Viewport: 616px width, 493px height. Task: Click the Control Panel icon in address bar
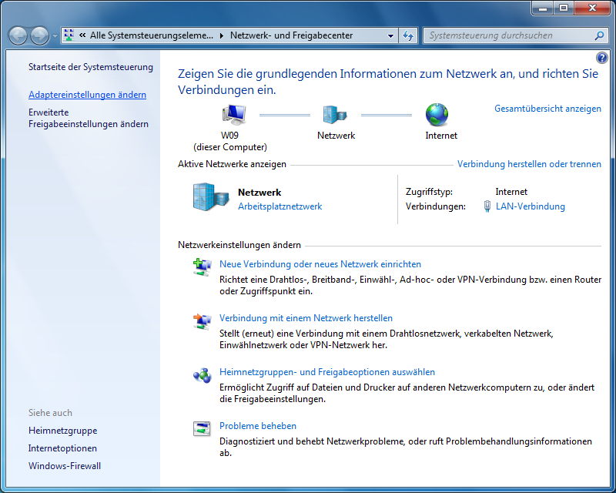(x=69, y=35)
